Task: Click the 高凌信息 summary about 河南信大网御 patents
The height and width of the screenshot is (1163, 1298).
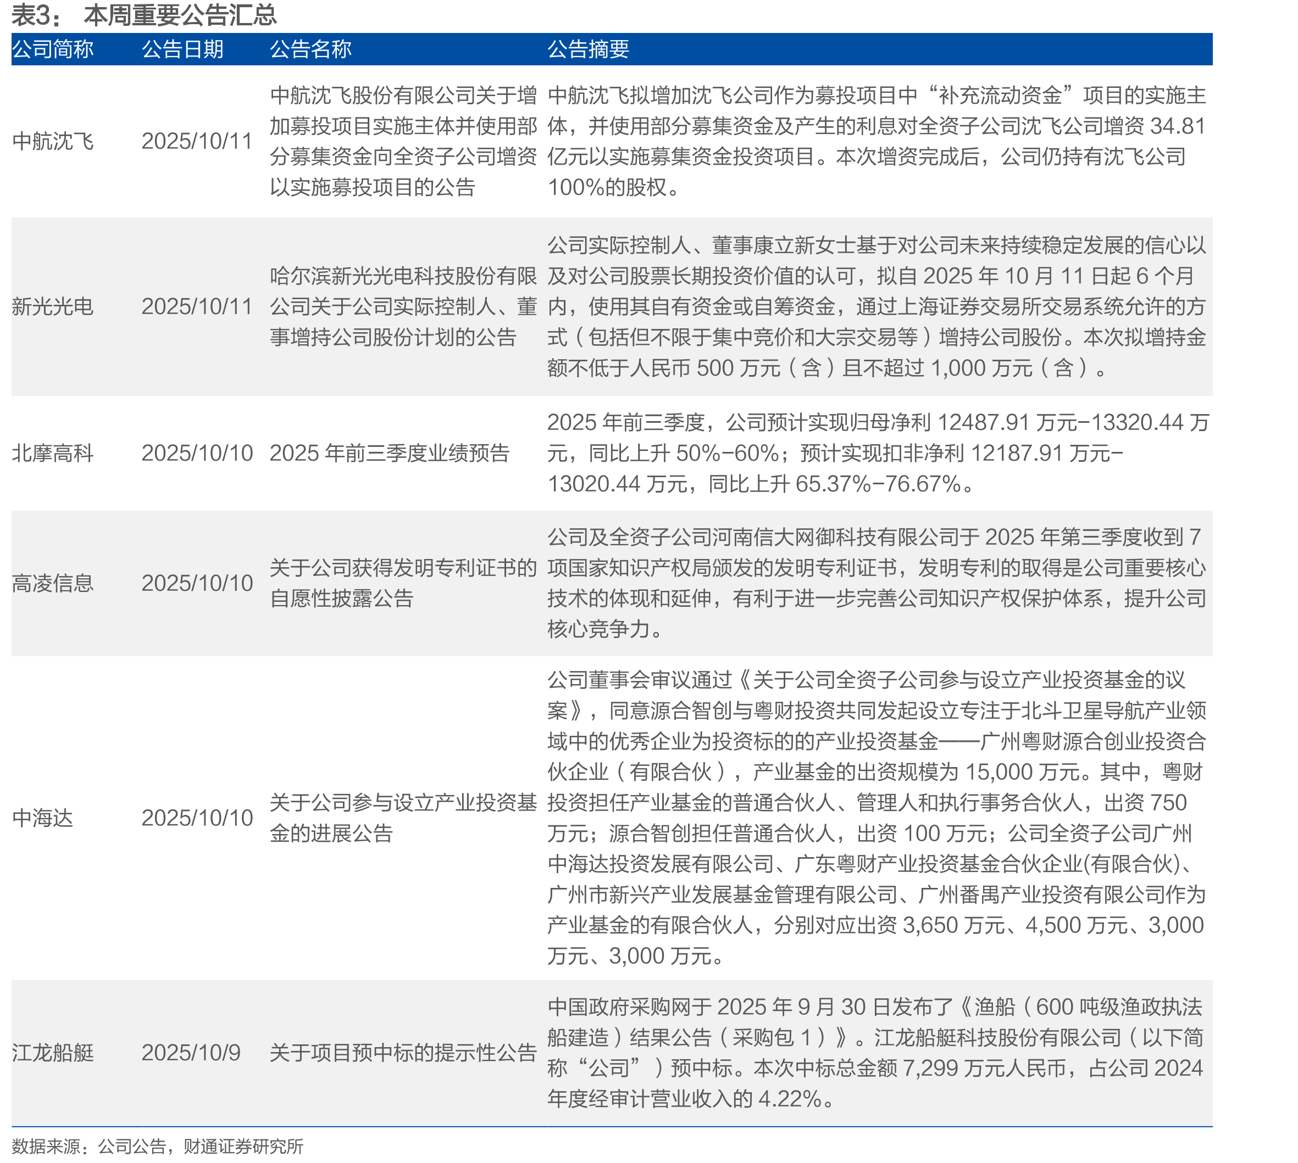Action: pyautogui.click(x=877, y=583)
